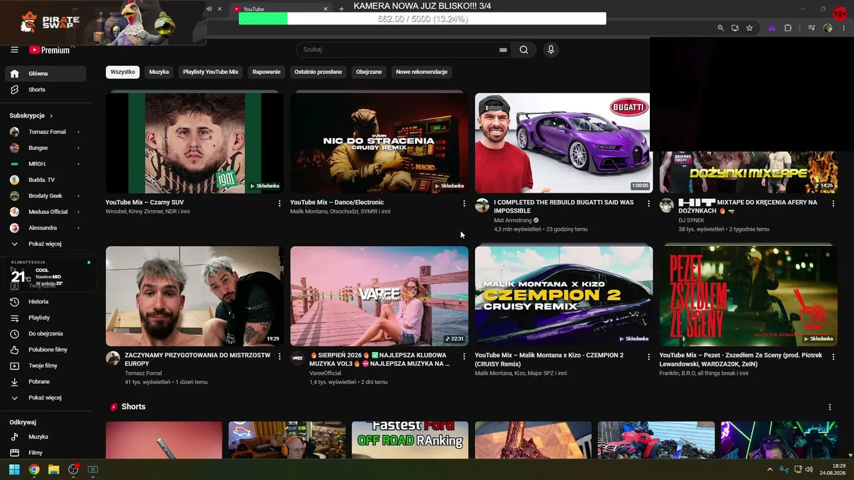Open Do obejrzenia watch-later icon
This screenshot has height=480, width=854.
[15, 333]
